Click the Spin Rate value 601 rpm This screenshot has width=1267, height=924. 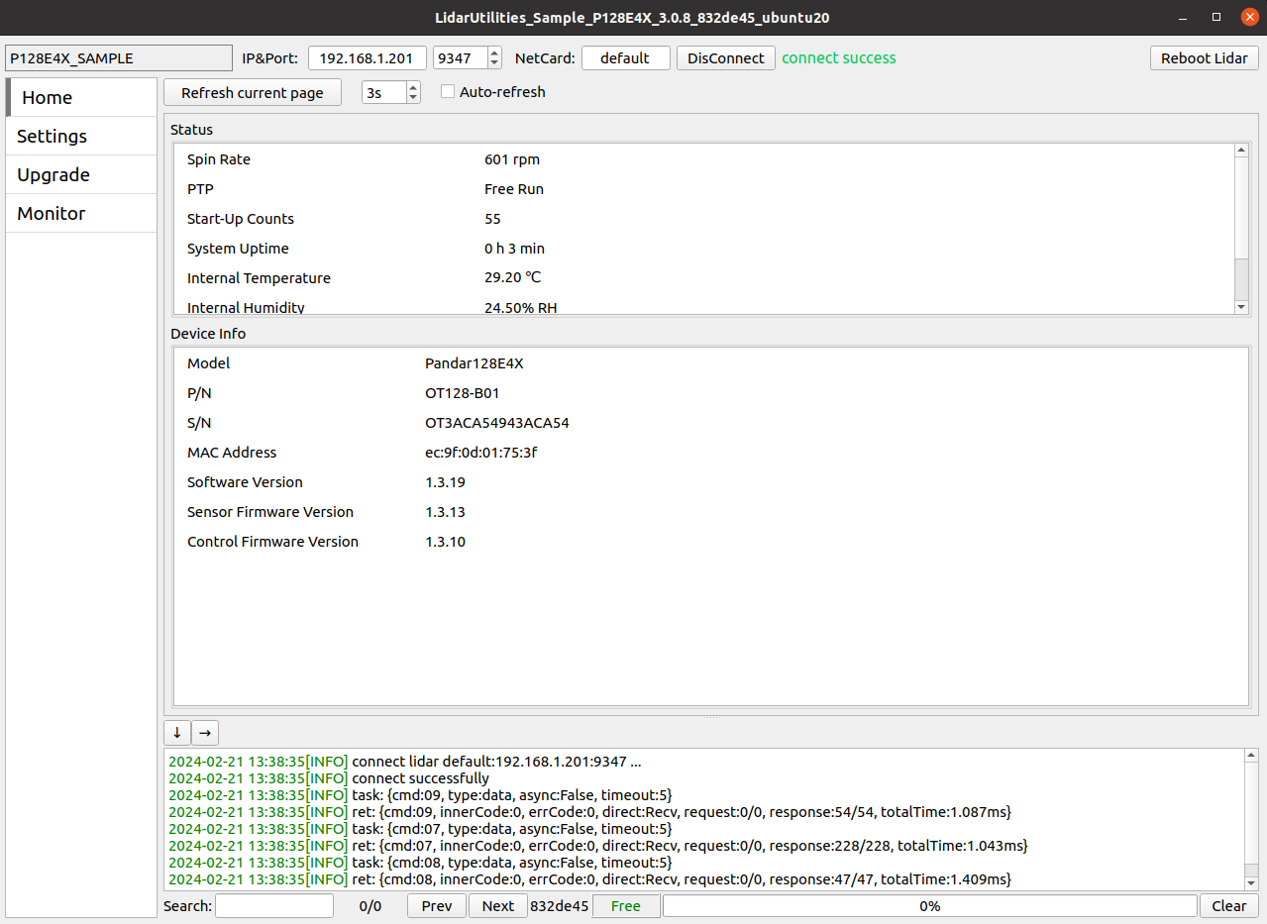(512, 159)
